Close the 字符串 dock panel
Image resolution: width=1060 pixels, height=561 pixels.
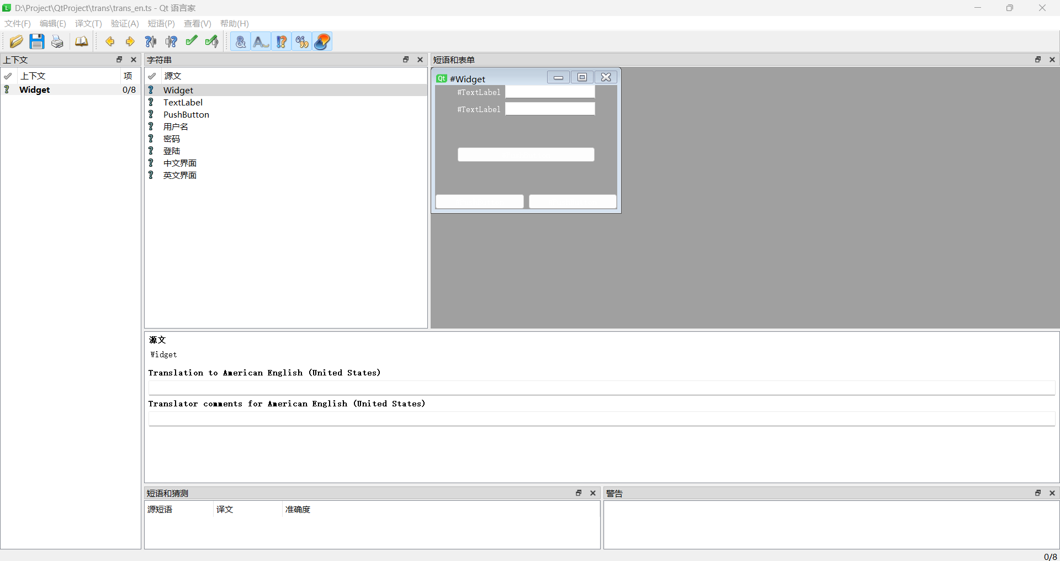coord(420,60)
